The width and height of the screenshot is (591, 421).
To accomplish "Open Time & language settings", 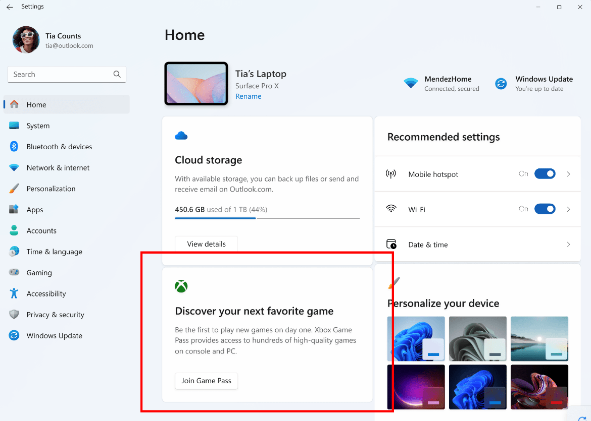I will tap(67, 252).
